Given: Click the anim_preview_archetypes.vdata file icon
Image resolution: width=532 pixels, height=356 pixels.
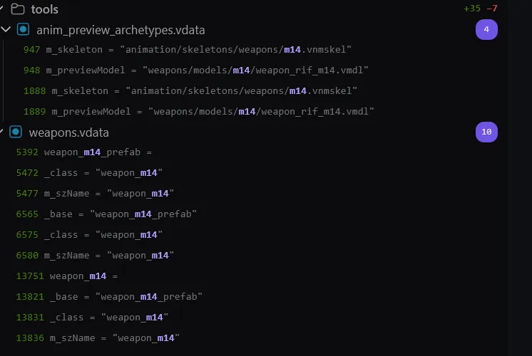Looking at the screenshot, I should point(23,29).
